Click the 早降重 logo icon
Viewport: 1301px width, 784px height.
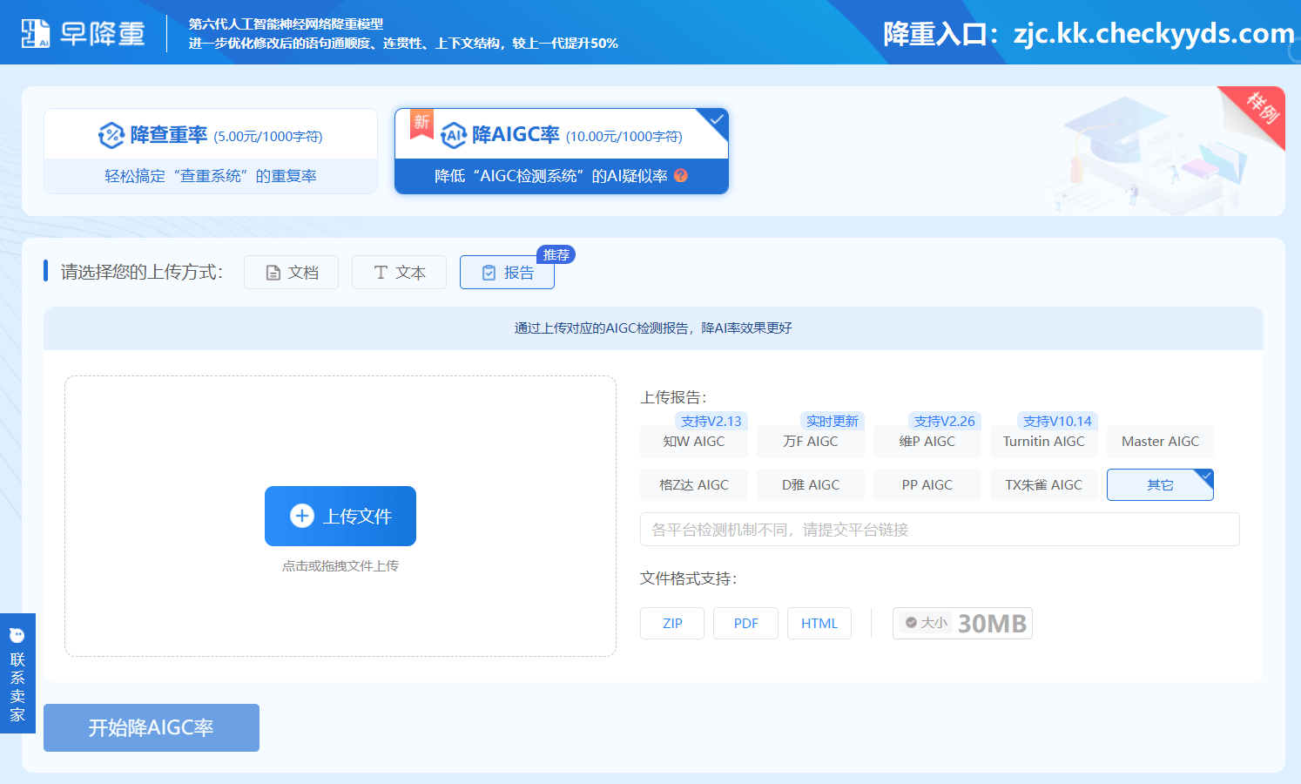[x=36, y=33]
